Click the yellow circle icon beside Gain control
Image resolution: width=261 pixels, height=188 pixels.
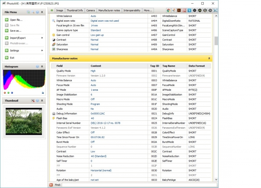click(54, 35)
